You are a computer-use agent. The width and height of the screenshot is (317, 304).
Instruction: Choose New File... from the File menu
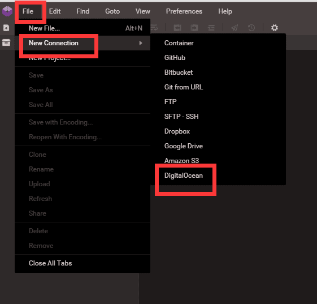82,28
